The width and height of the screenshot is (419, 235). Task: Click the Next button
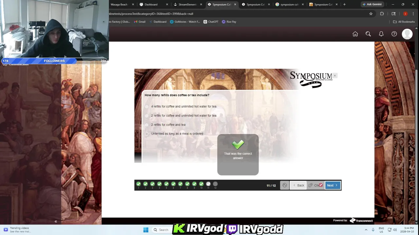333,185
